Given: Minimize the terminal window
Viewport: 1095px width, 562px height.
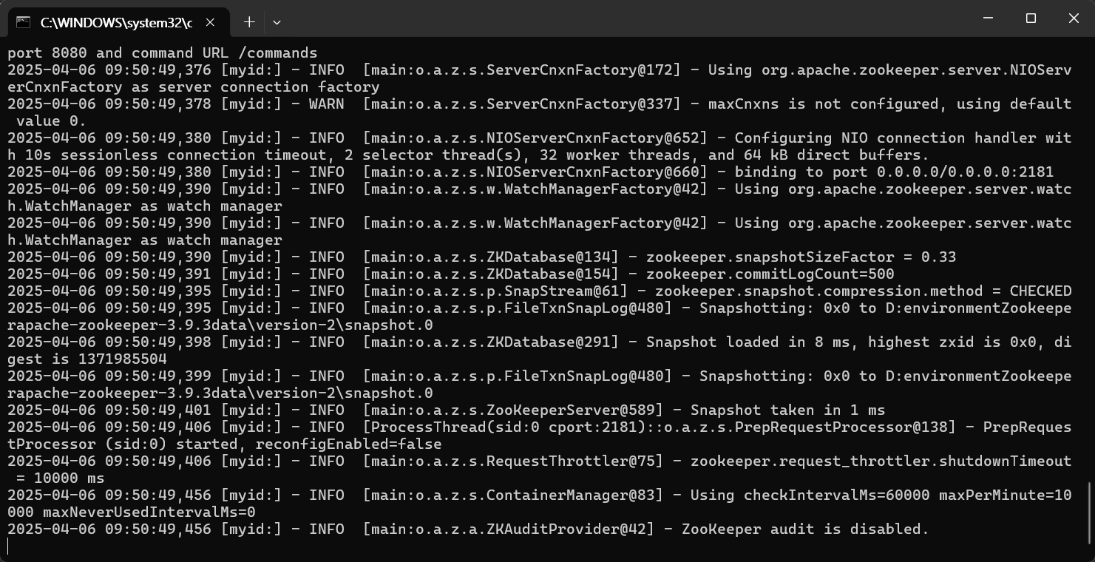Looking at the screenshot, I should tap(988, 18).
